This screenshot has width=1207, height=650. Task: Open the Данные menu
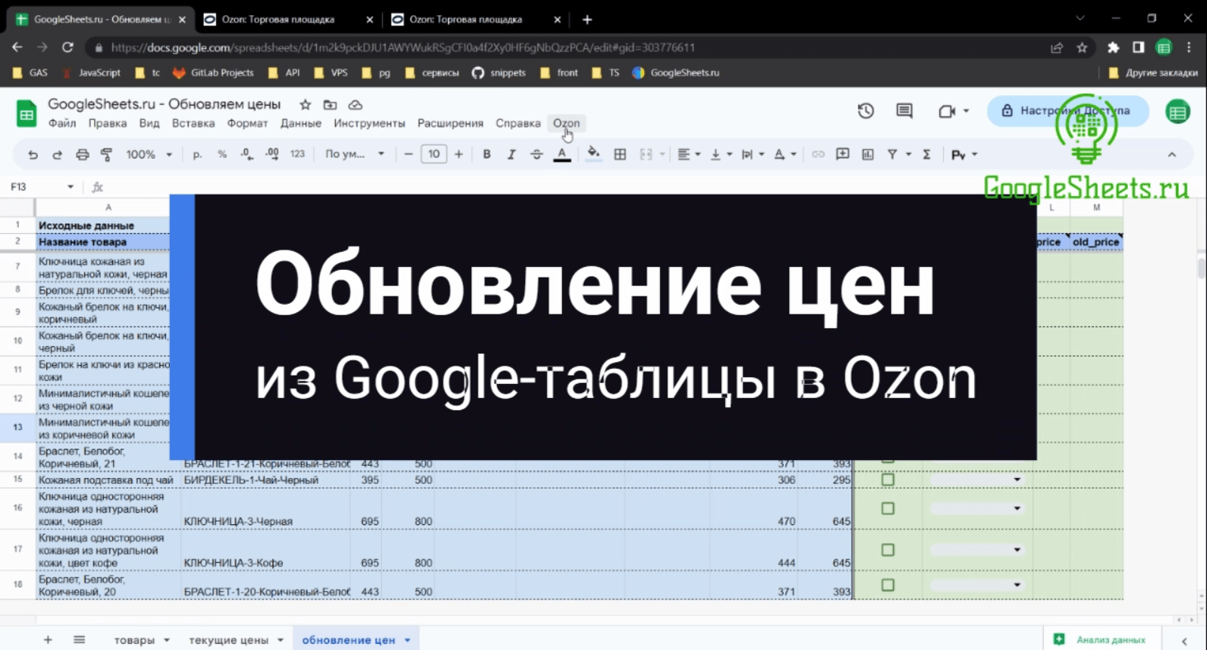pyautogui.click(x=301, y=123)
